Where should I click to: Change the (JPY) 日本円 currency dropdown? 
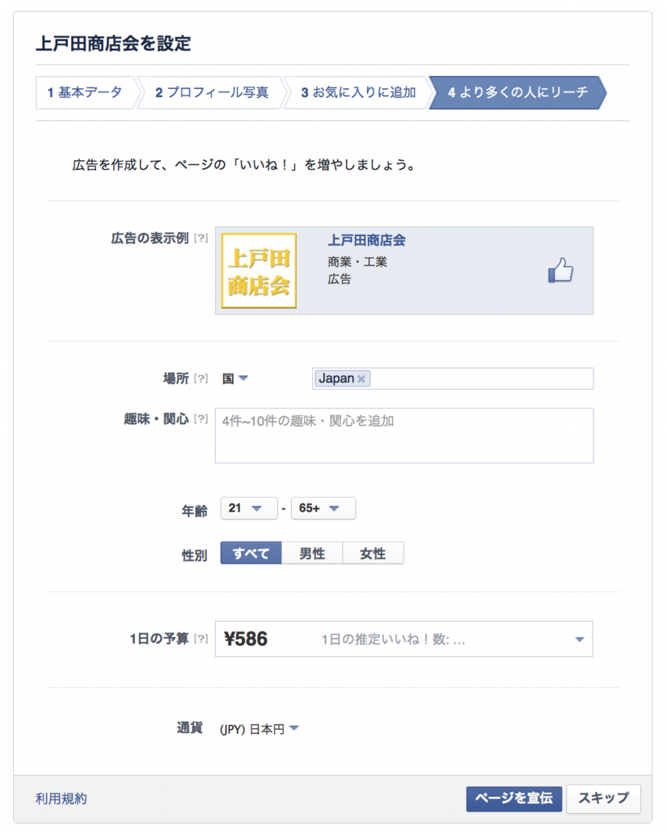tap(260, 729)
